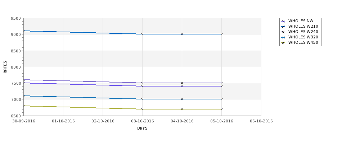The width and height of the screenshot is (351, 154).
Task: Click the 02-10-2016 x-axis date label
Action: point(103,121)
